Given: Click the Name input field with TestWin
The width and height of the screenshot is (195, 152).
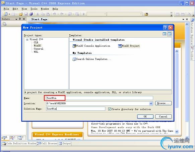Looking at the screenshot, I should point(100,98).
